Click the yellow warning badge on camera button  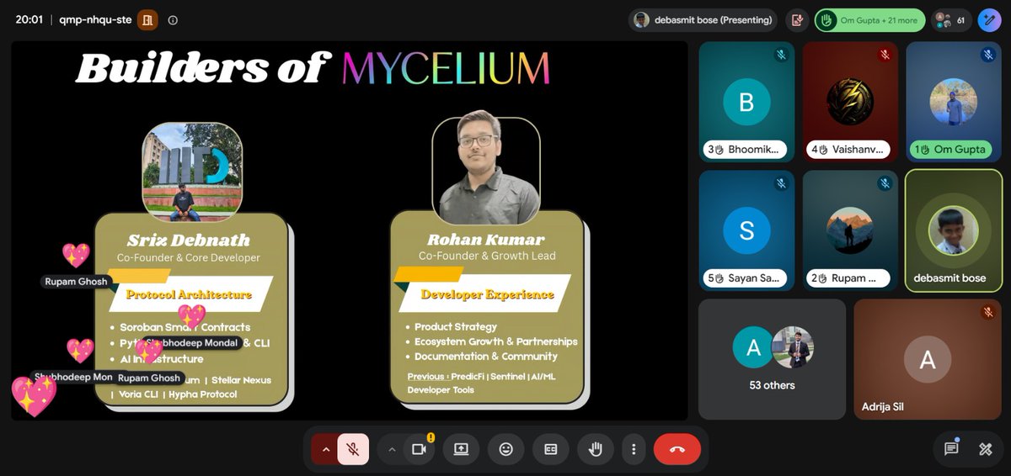[x=431, y=437]
